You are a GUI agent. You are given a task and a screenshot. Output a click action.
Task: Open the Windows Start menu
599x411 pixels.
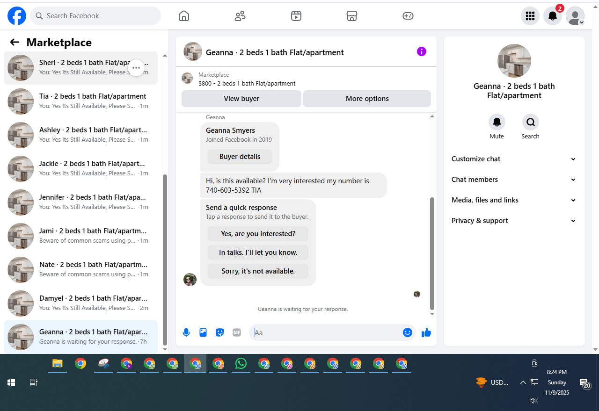coord(11,382)
